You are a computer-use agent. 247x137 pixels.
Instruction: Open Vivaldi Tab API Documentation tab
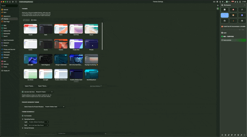tap(233, 27)
